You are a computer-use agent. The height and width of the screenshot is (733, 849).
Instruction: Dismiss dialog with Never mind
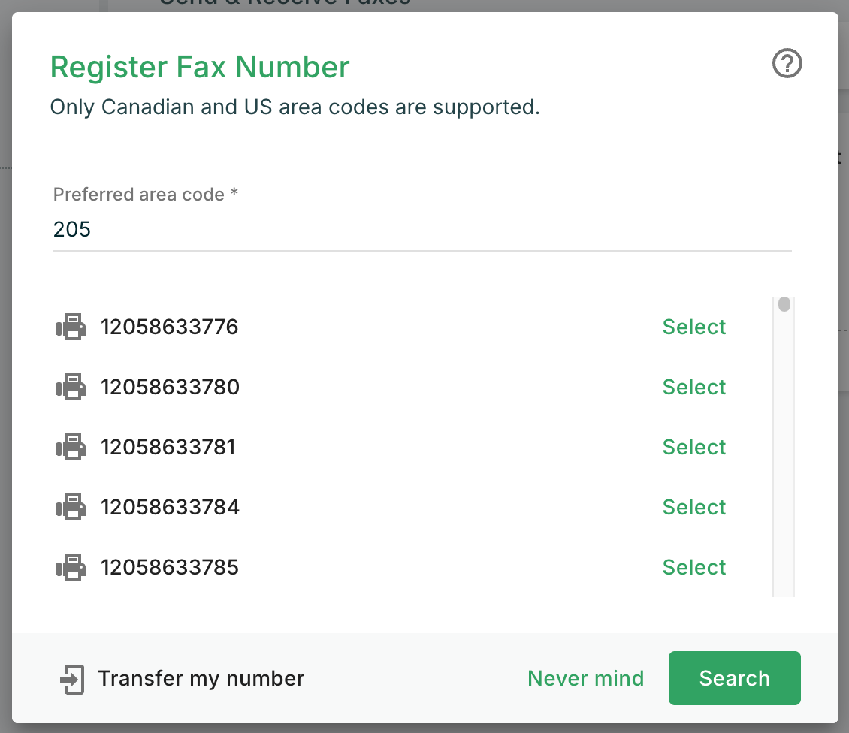pos(585,679)
